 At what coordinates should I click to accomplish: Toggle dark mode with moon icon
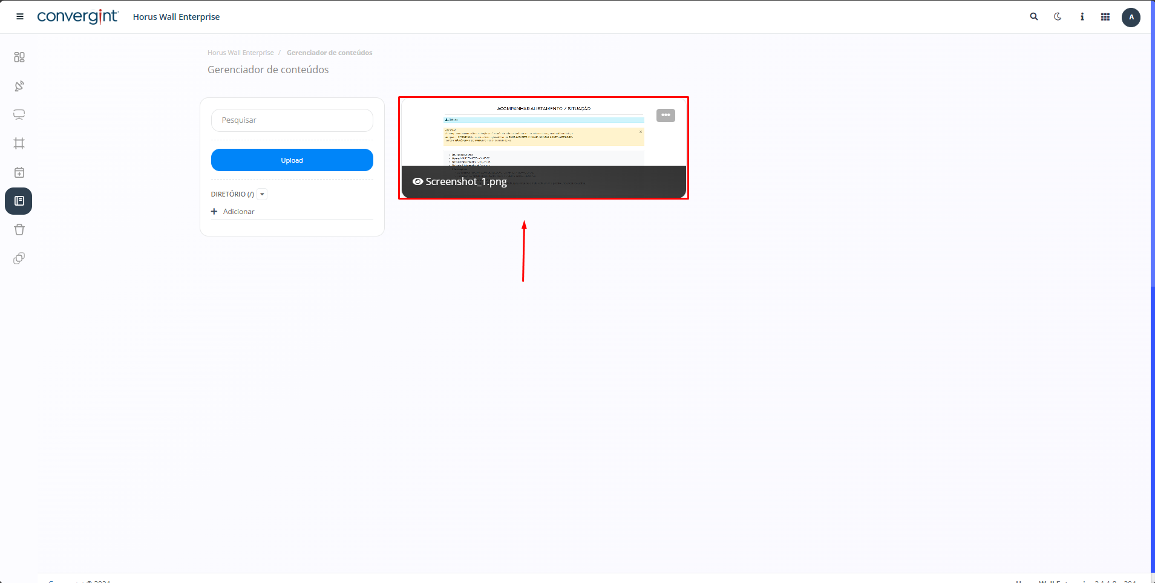(x=1058, y=17)
